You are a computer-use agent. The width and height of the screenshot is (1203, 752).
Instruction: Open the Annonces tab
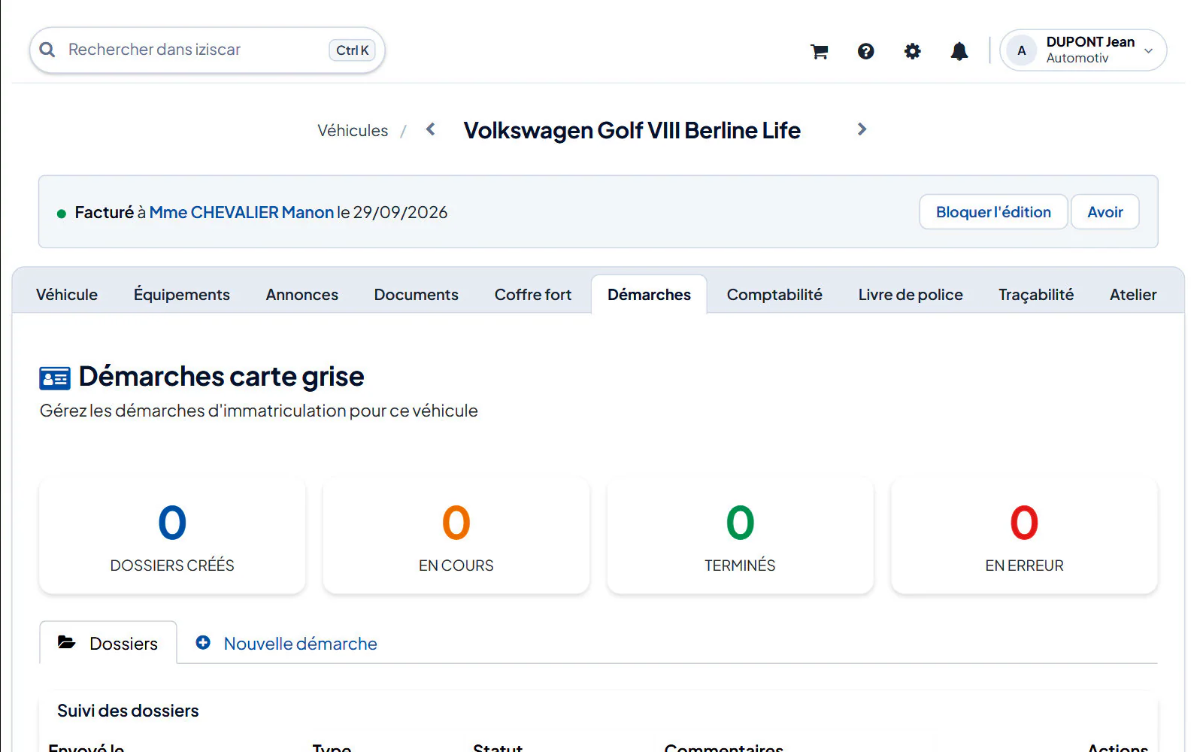[x=302, y=295]
